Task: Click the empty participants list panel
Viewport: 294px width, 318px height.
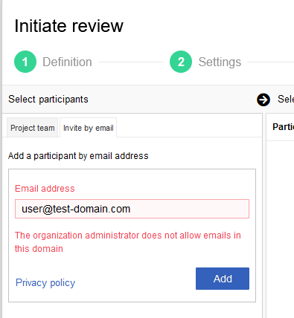Action: (281, 228)
